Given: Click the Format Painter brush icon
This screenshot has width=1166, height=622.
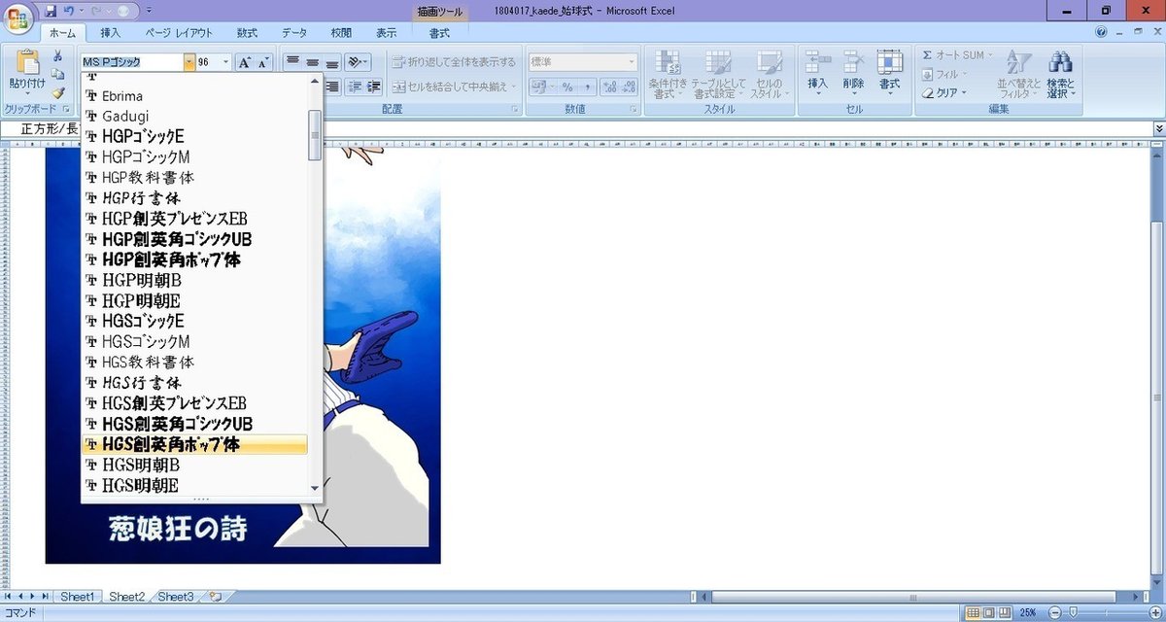Looking at the screenshot, I should pyautogui.click(x=58, y=92).
